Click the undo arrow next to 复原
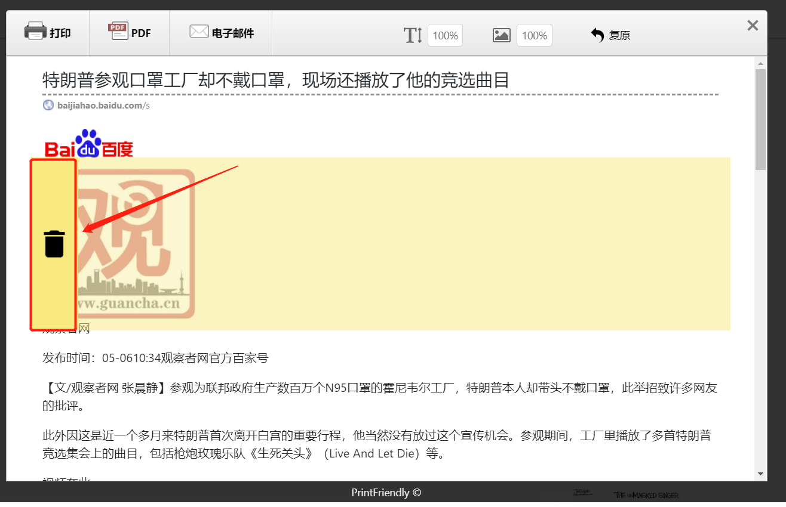 click(597, 35)
